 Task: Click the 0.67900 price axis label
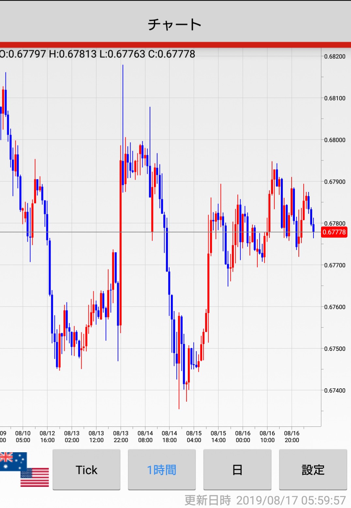335,182
